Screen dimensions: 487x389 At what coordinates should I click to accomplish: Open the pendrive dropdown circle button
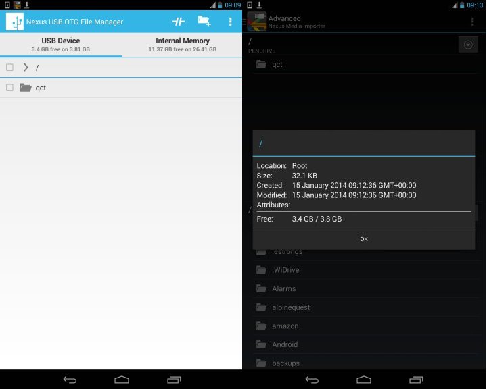pyautogui.click(x=468, y=45)
